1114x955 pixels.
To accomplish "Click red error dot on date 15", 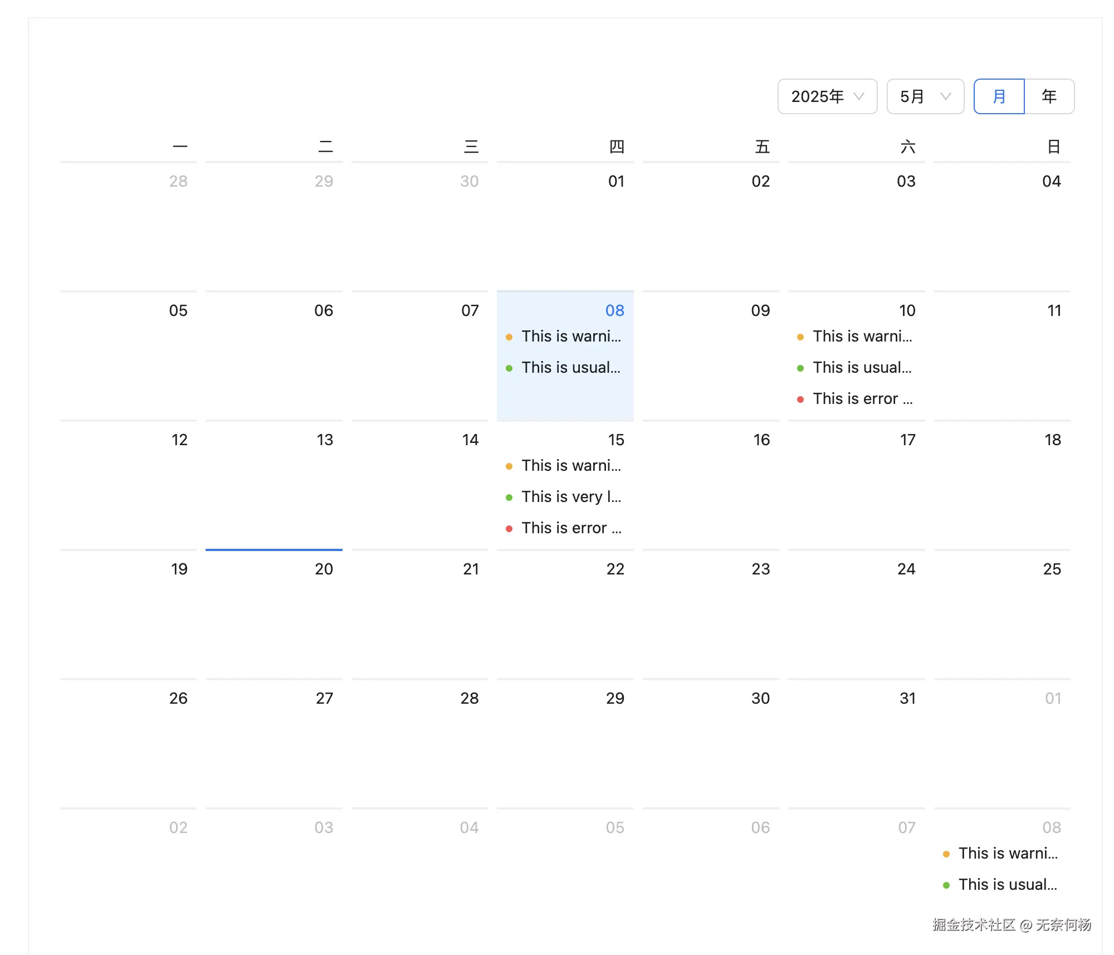I will tap(509, 529).
